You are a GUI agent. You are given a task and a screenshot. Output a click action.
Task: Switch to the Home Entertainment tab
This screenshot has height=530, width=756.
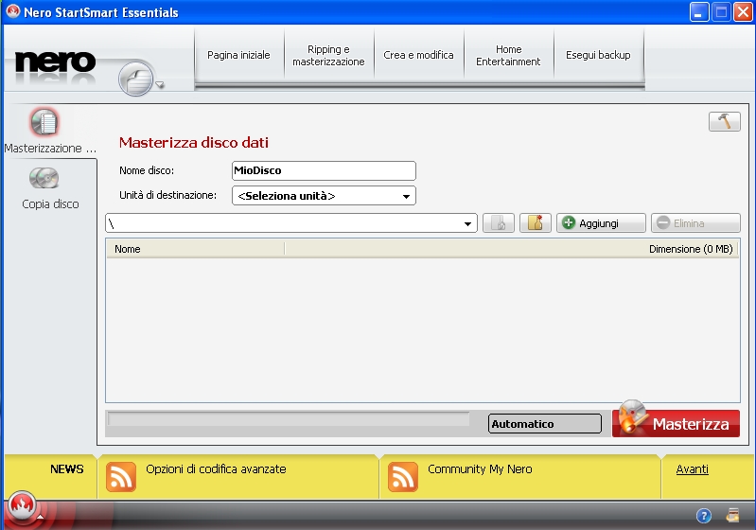[508, 55]
